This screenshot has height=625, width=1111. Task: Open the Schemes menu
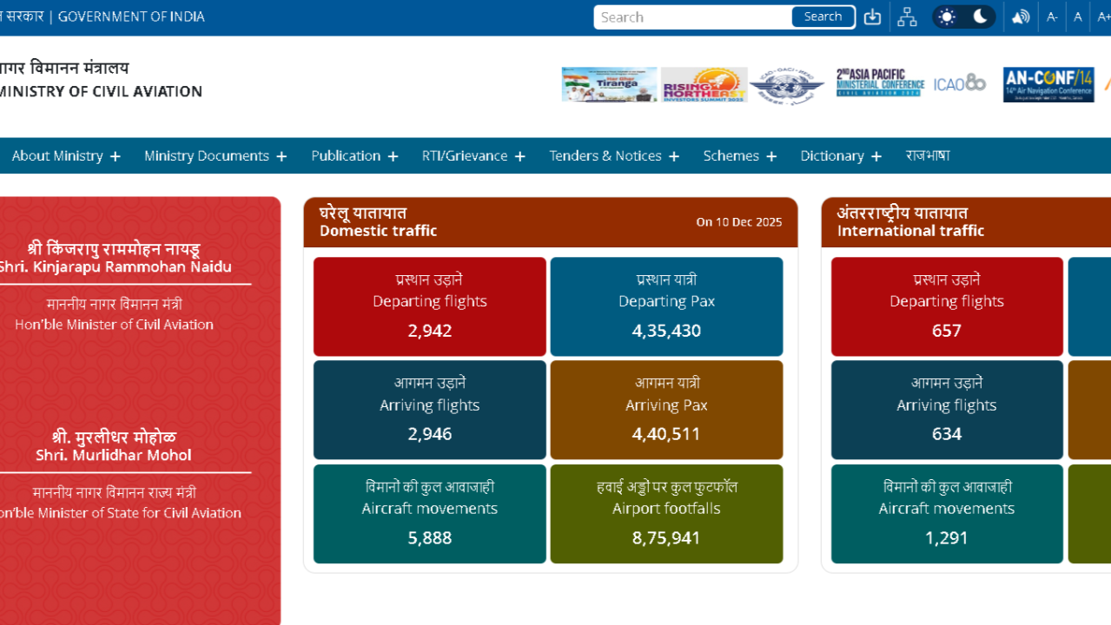click(740, 156)
